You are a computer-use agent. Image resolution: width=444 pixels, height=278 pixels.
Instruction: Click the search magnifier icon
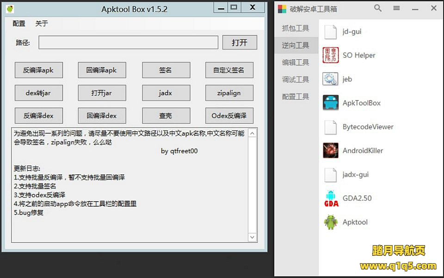[x=378, y=8]
